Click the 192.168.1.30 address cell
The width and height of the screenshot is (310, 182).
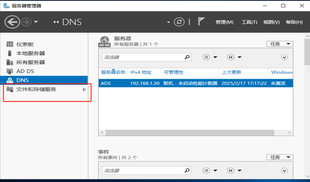click(x=145, y=83)
